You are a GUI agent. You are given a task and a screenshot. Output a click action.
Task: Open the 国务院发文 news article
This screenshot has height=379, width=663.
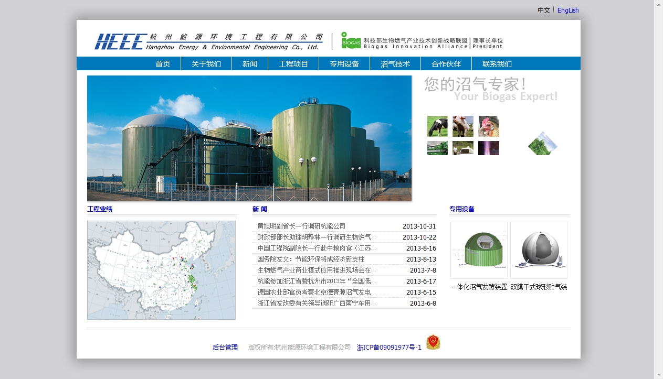[311, 259]
